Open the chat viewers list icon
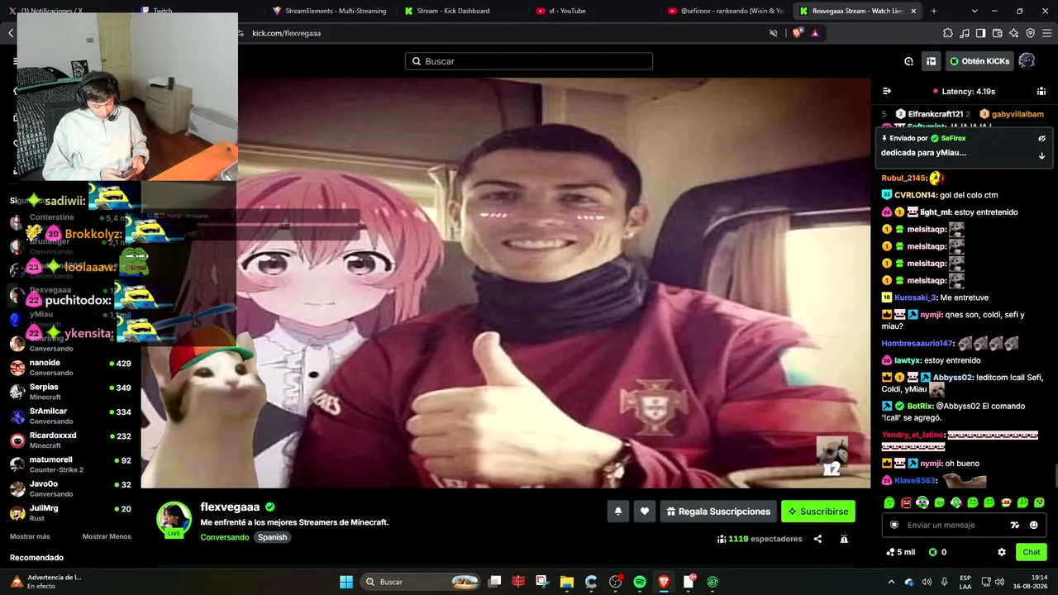Viewport: 1058px width, 595px height. tap(1041, 91)
